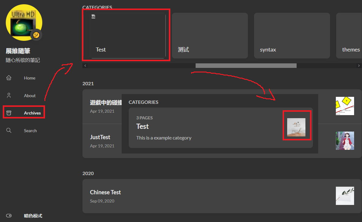Open the blog profile avatar picture
This screenshot has height=222, width=362.
point(24,23)
